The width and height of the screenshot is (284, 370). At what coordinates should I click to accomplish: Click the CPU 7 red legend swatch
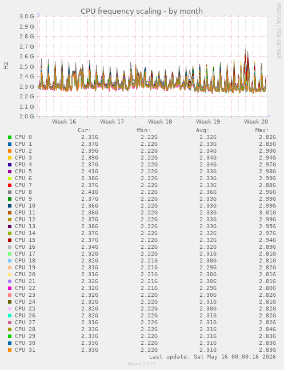[10, 185]
